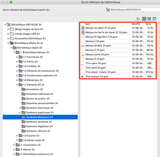Expand the 3. Macros 24 folder
This screenshot has height=157, width=160.
[x=14, y=149]
